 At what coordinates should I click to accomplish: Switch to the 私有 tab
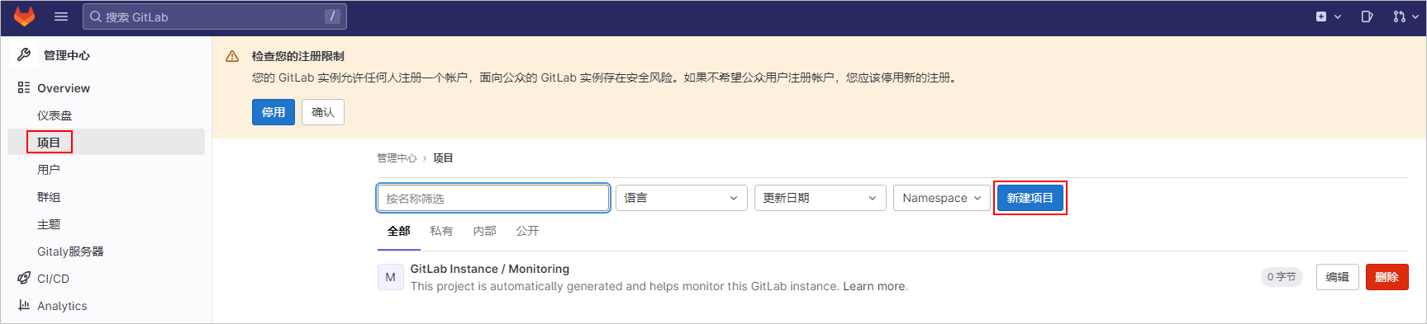(x=441, y=231)
